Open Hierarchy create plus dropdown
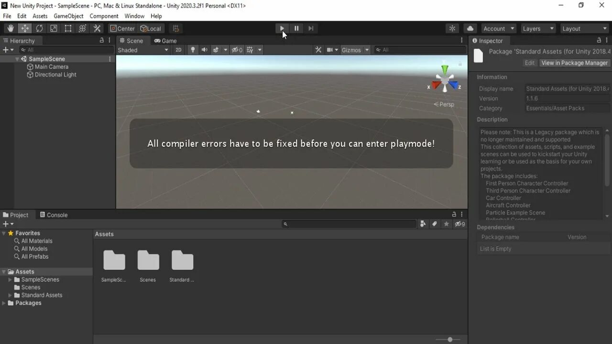 (x=8, y=50)
